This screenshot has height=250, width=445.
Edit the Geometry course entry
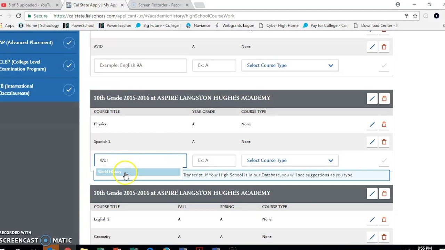pos(372,237)
